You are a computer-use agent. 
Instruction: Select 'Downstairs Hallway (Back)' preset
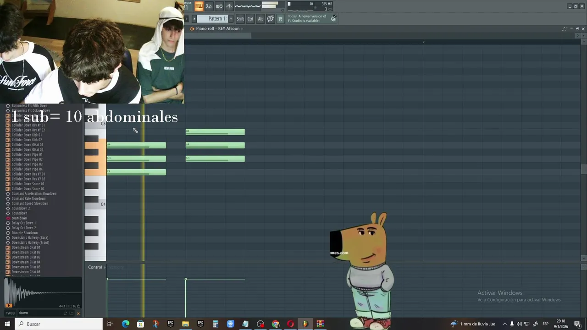tap(30, 238)
